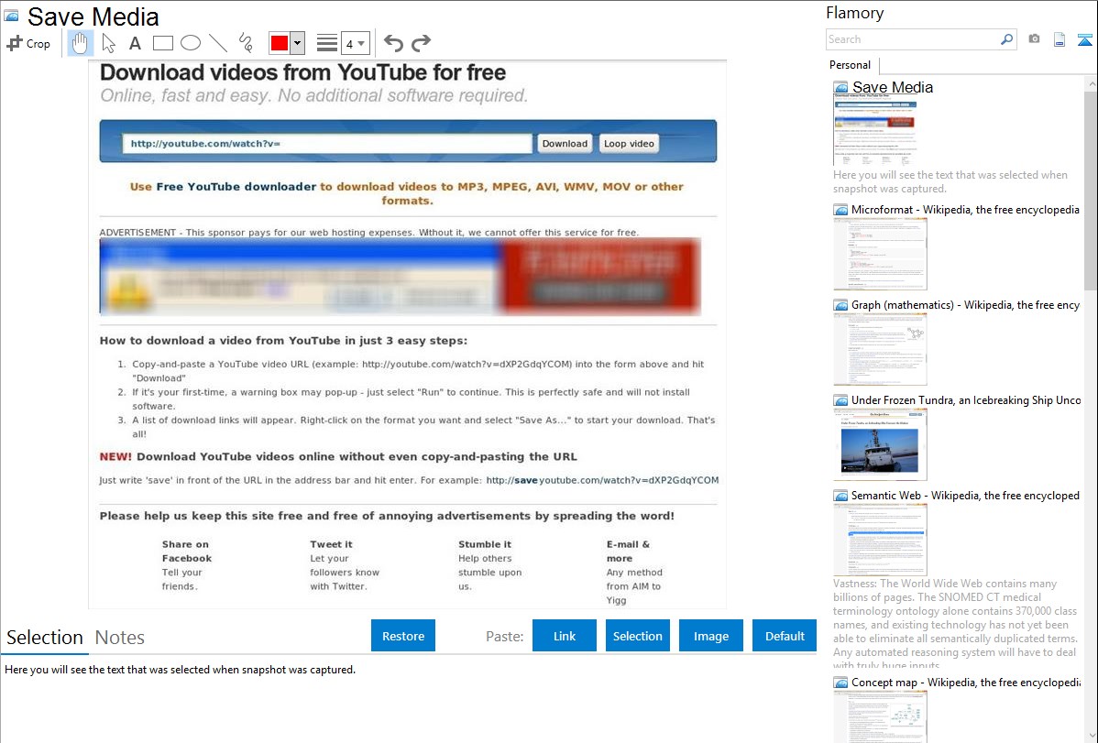Click the Graph (mathematics) entry's icon
1098x743 pixels.
point(841,305)
